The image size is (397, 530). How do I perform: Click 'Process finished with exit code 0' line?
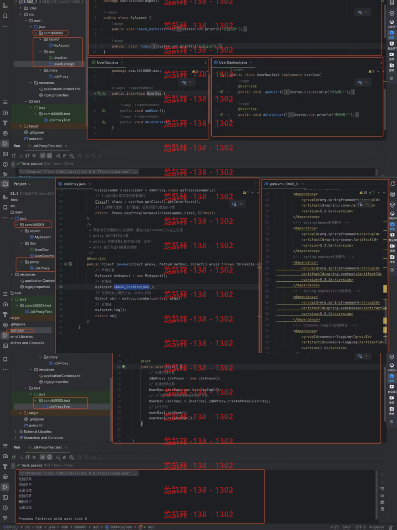53,519
